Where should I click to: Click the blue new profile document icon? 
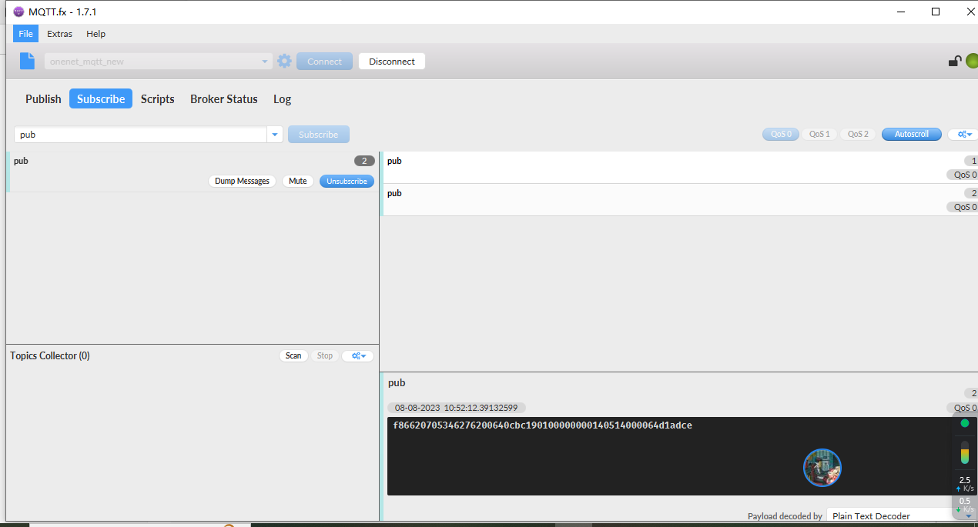[x=28, y=61]
